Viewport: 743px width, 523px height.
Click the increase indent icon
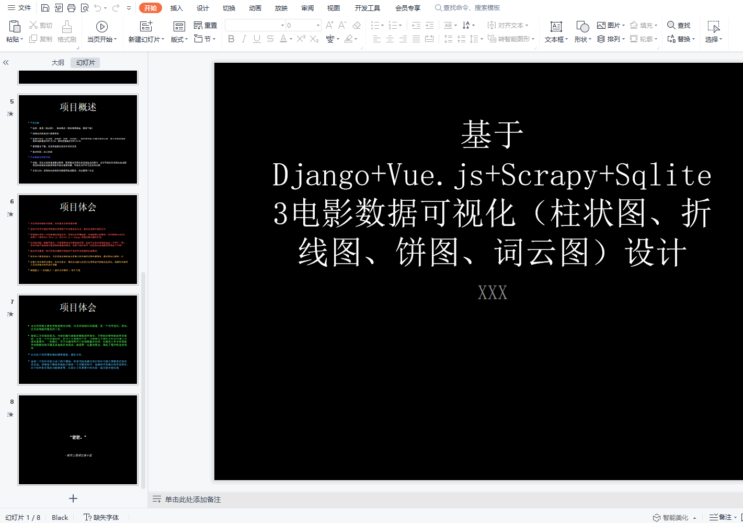coord(429,25)
